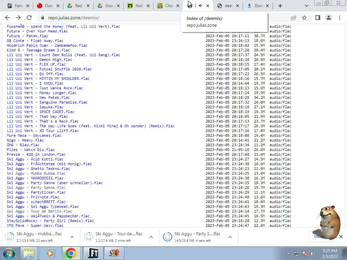Open Windows Media Player from the taskbar
This screenshot has height=260, width=347.
50,253
